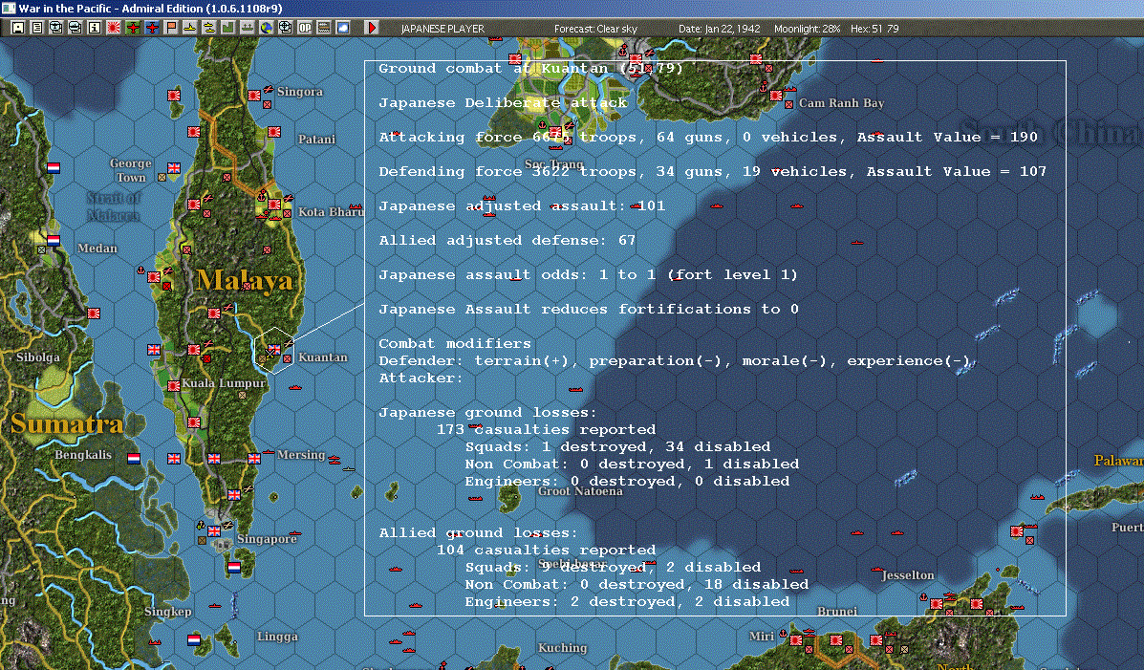Click the Mersing base label
This screenshot has width=1144, height=670.
(301, 454)
